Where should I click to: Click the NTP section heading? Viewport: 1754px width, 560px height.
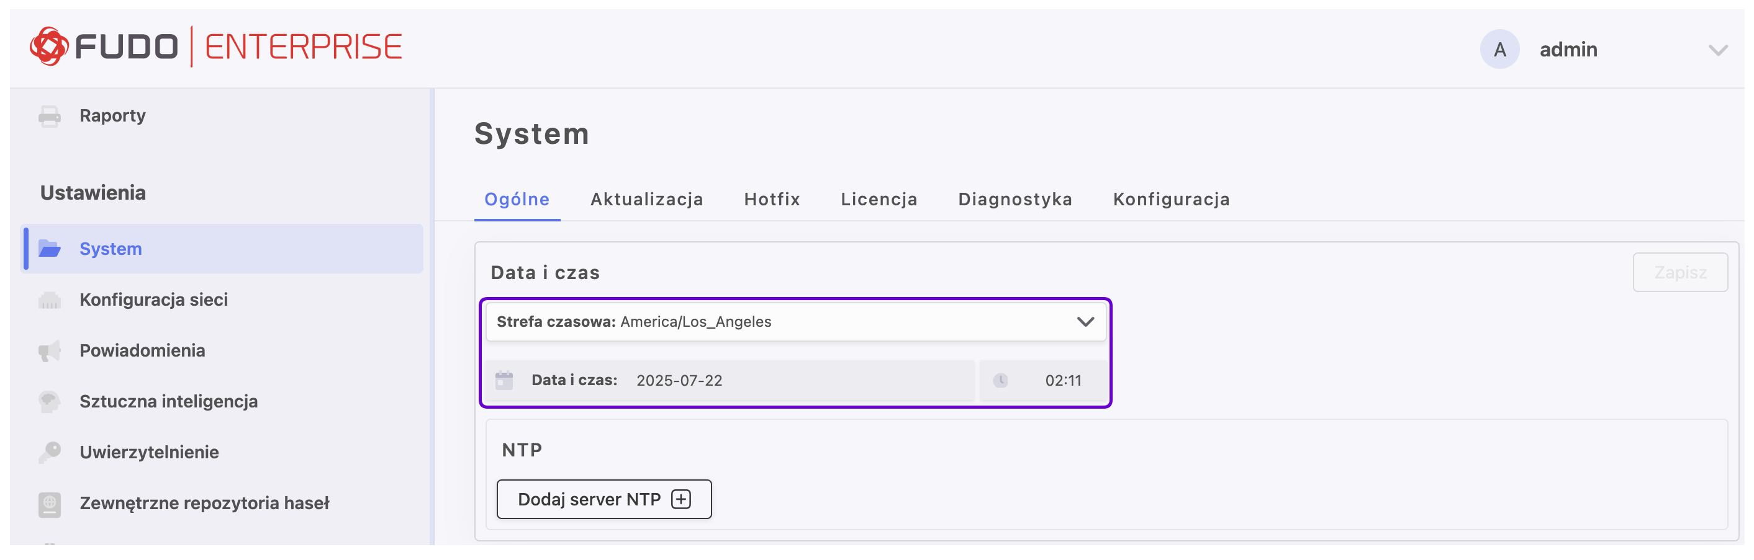pos(522,450)
